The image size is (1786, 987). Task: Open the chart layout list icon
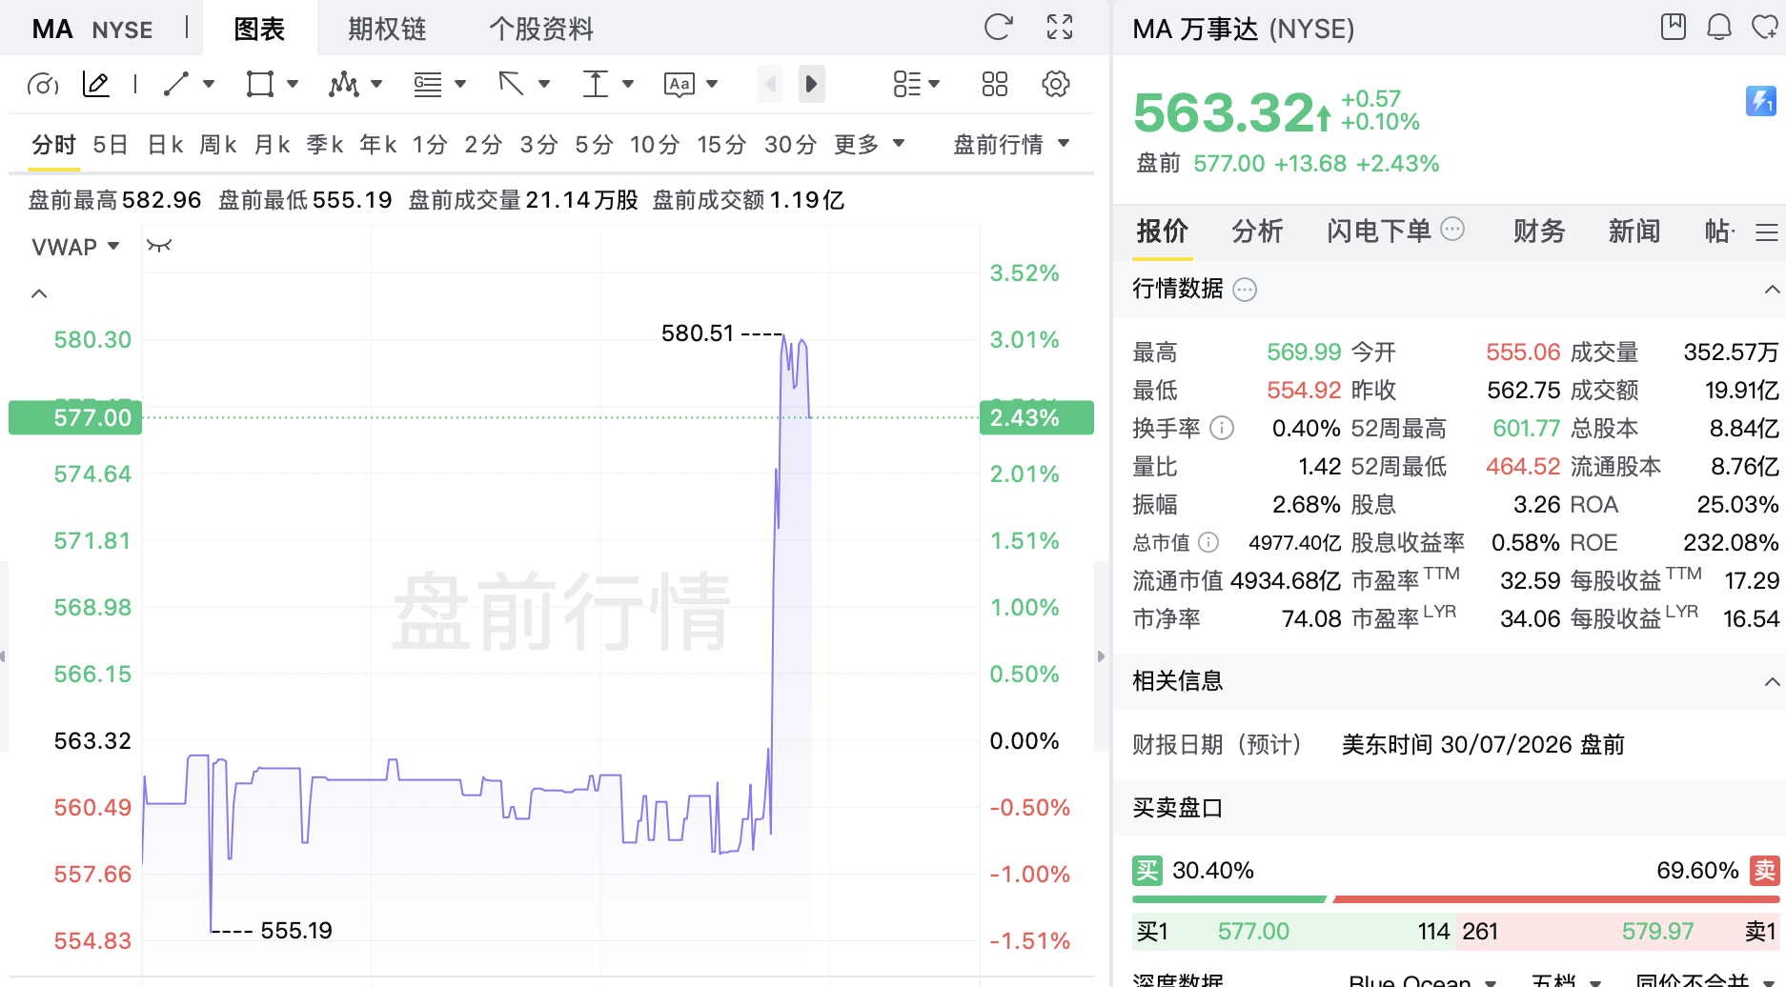[x=907, y=84]
